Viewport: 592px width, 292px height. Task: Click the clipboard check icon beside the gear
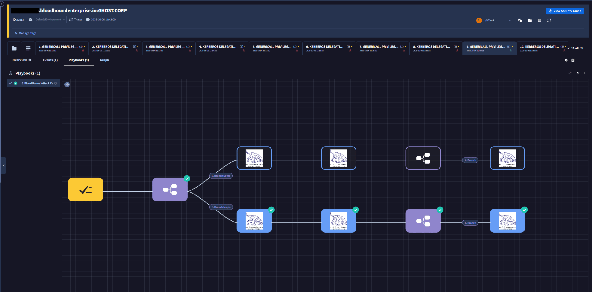573,60
